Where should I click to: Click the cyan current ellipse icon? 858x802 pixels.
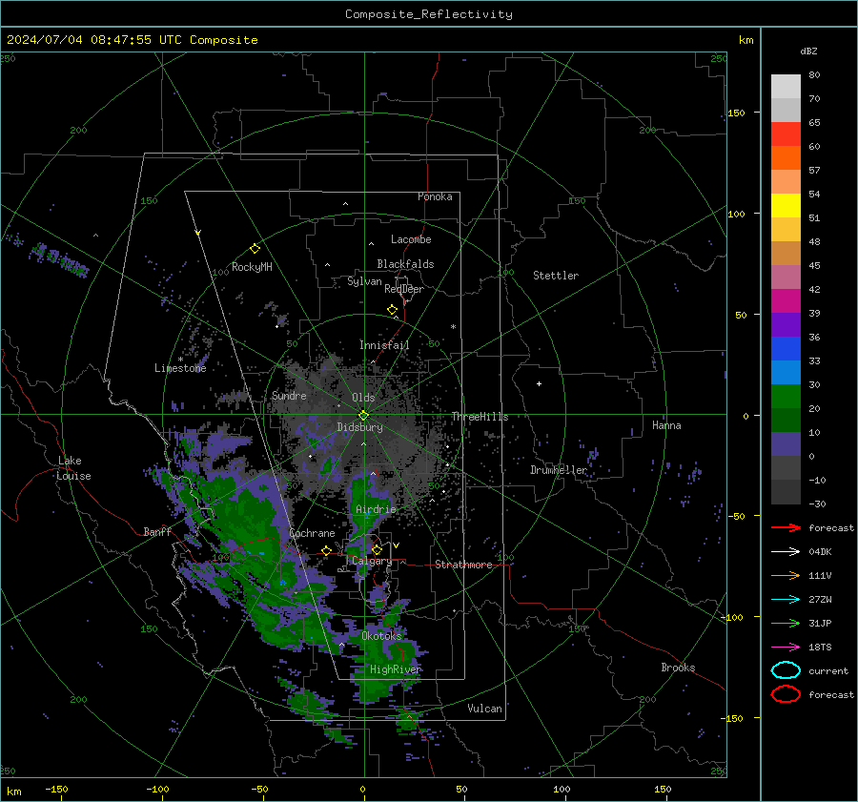(786, 670)
